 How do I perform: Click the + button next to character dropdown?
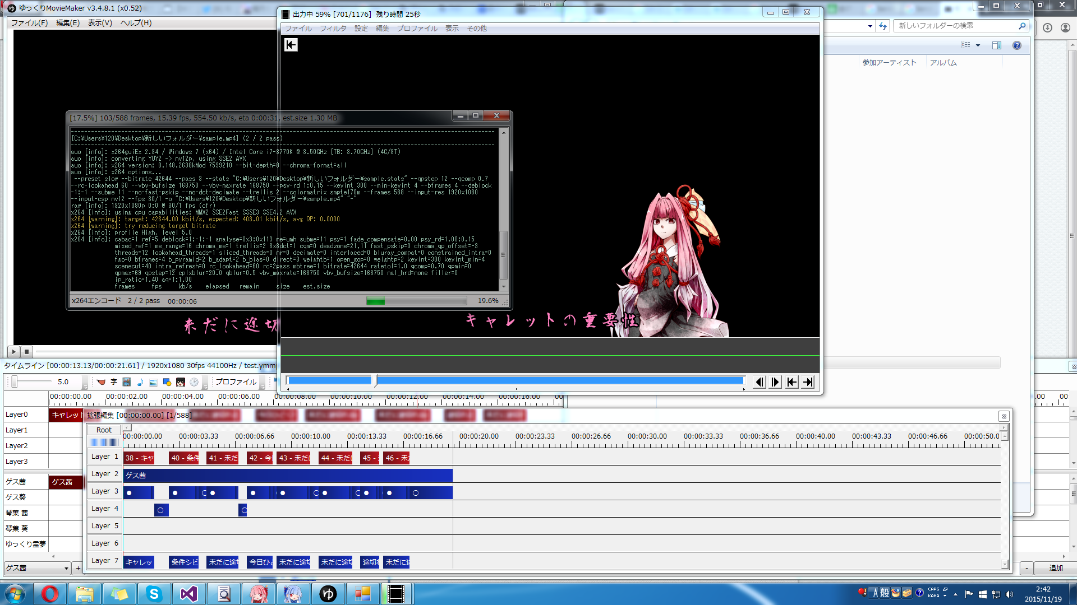(78, 568)
